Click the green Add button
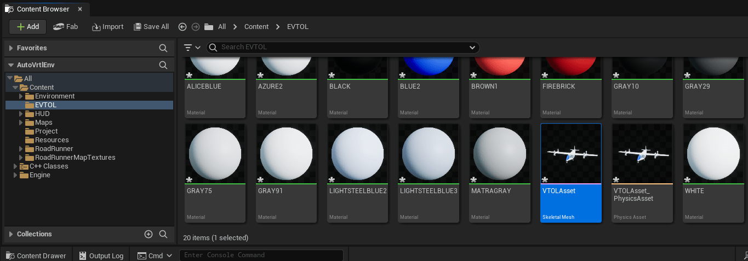This screenshot has width=748, height=261. [27, 26]
